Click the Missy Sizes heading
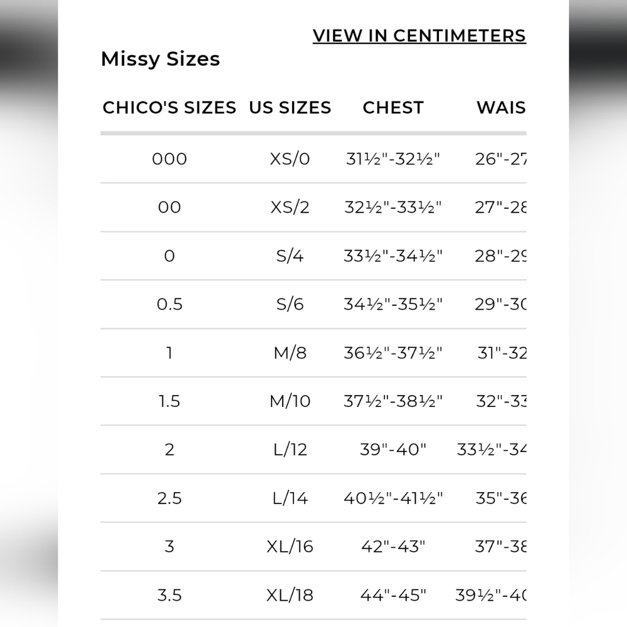Image resolution: width=627 pixels, height=627 pixels. click(x=161, y=59)
